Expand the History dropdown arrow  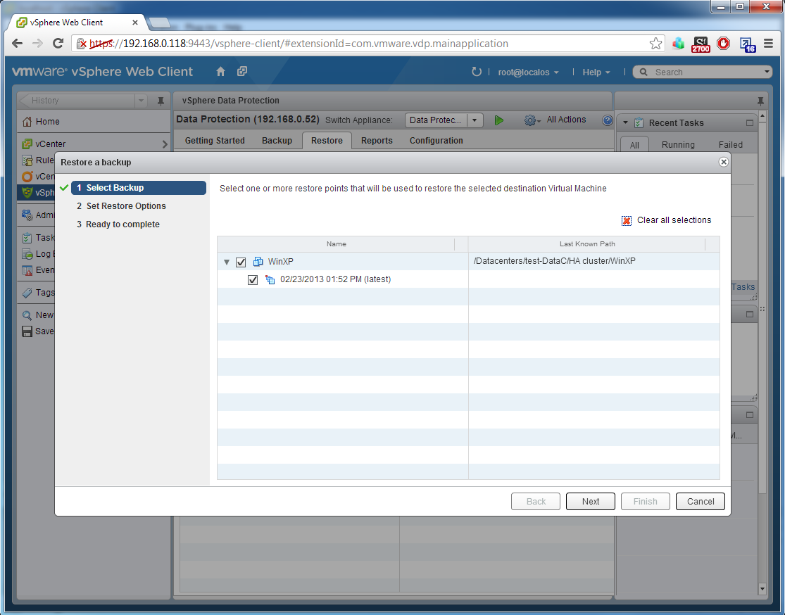(x=142, y=101)
